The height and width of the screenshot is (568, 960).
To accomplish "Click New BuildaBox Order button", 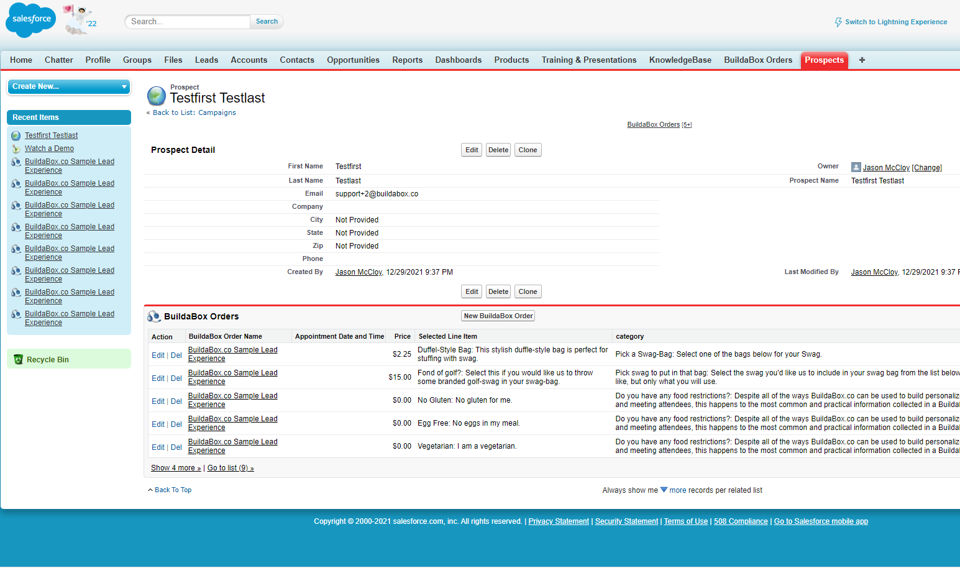I will point(498,316).
